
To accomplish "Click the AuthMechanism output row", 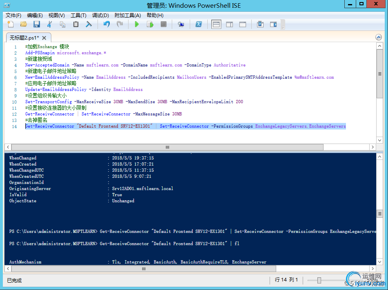I will coord(138,262).
